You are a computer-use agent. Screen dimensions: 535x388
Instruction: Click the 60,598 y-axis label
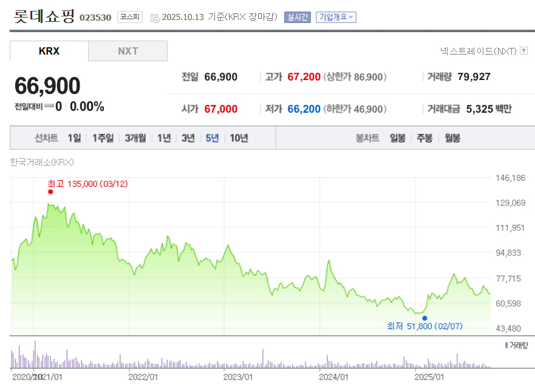coord(508,304)
